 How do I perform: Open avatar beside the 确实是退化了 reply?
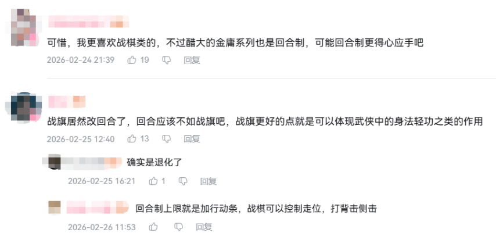pyautogui.click(x=55, y=162)
